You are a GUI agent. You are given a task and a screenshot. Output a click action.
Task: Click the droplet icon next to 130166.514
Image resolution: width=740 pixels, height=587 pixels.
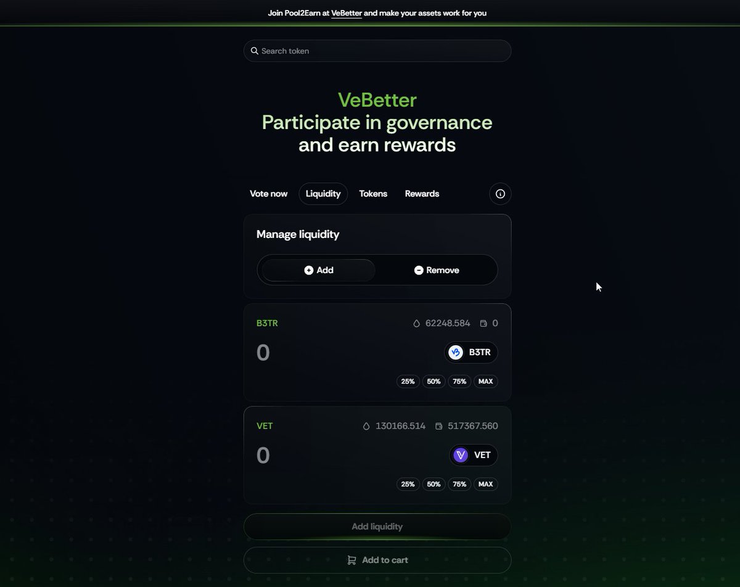click(x=368, y=426)
